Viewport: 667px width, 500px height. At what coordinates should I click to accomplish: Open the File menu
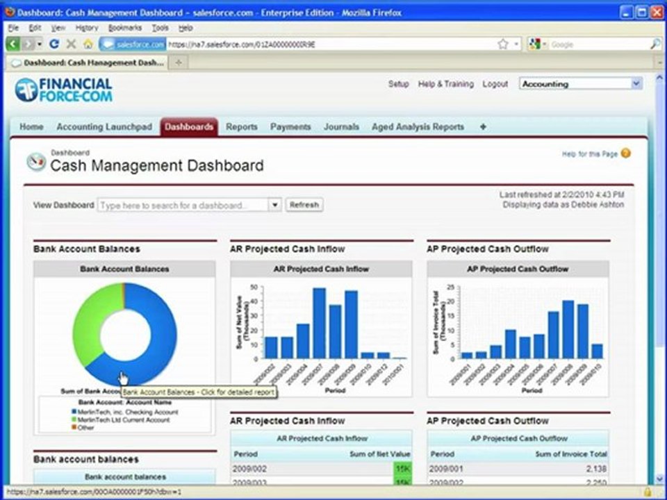tap(13, 28)
